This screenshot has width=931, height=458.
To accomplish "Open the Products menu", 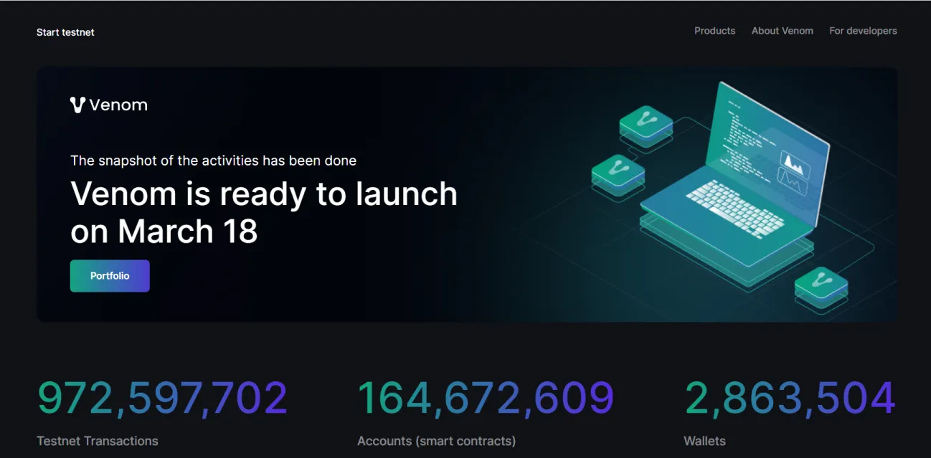I will coord(714,31).
